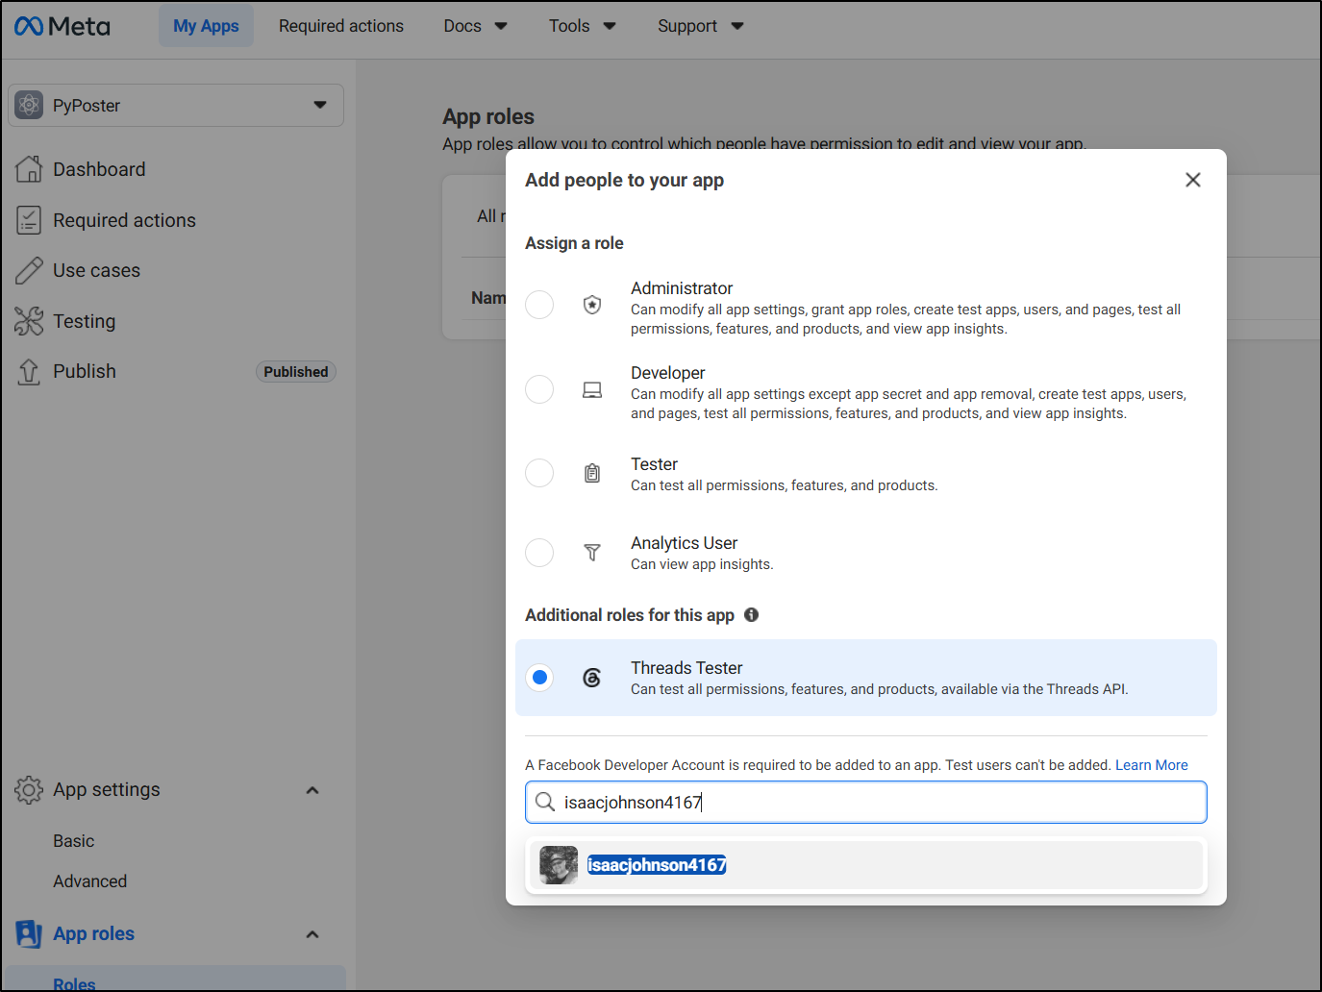Select isaacjohnson4167 from search suggestions
The image size is (1322, 992).
866,865
